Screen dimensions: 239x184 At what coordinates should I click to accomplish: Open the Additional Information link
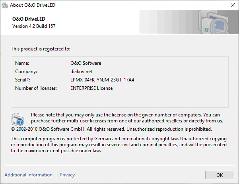pyautogui.click(x=28, y=175)
